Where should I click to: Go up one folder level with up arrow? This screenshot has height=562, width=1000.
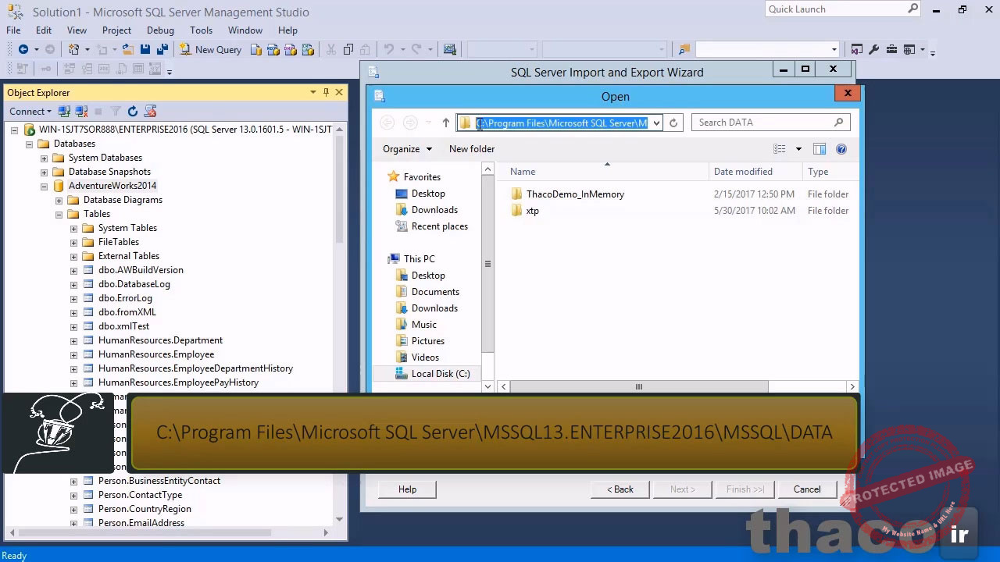point(446,123)
